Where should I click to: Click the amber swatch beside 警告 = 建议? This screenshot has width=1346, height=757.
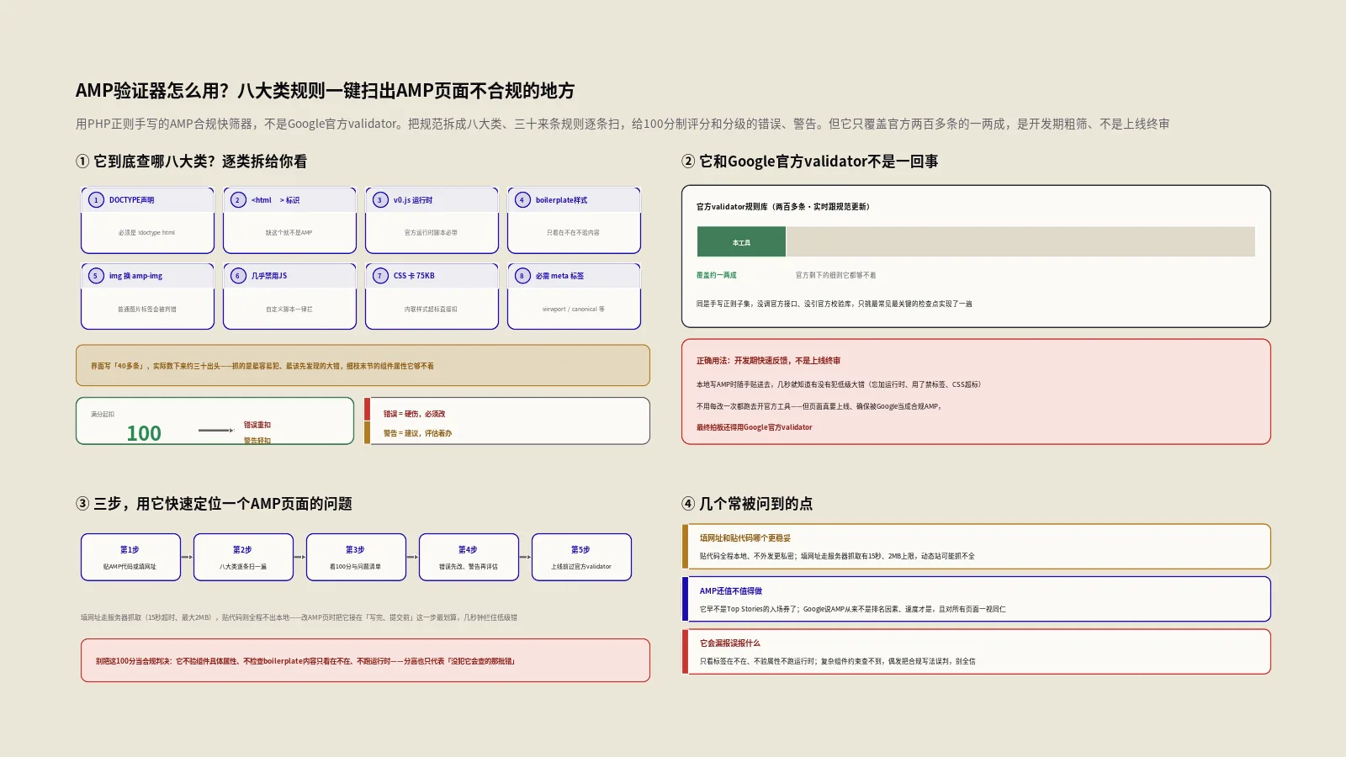[367, 432]
